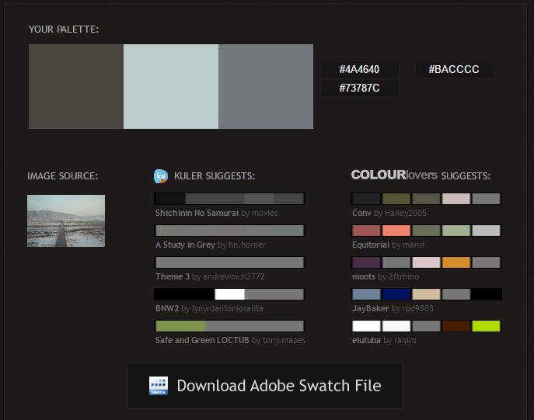Copy the #BACCCC hex code field
The width and height of the screenshot is (534, 420).
(454, 69)
